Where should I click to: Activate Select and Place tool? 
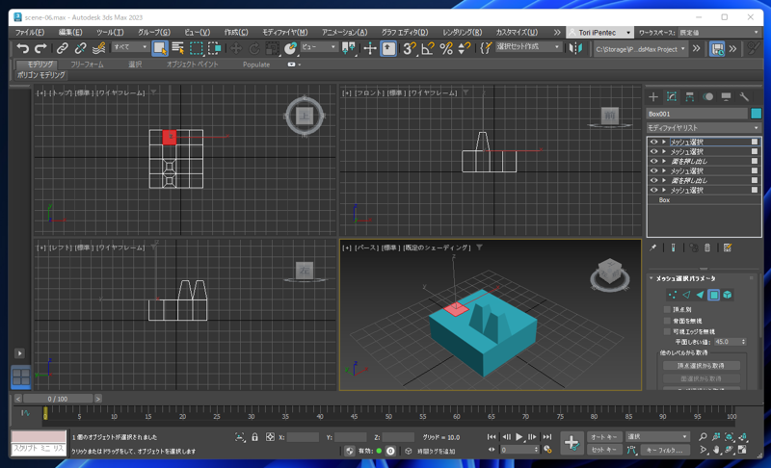[x=291, y=48]
